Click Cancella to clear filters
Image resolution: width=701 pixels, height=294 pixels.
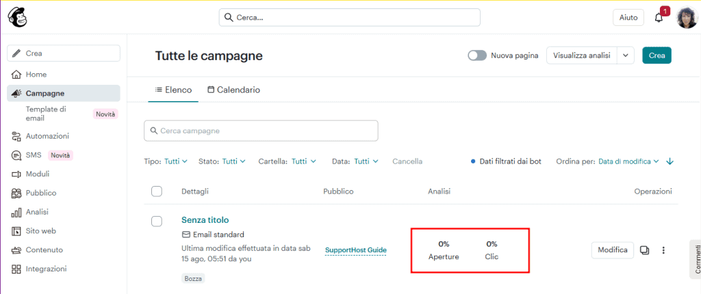click(407, 161)
